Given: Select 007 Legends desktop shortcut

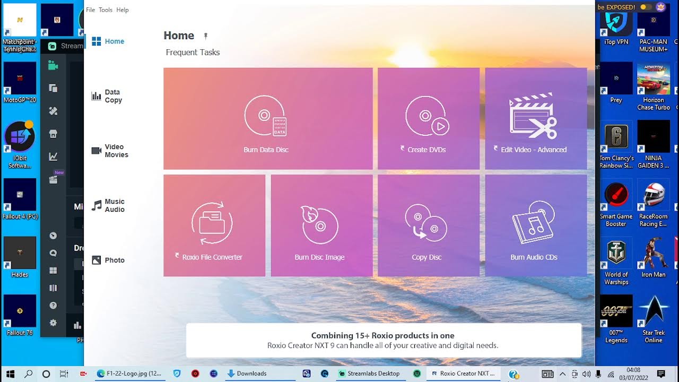Looking at the screenshot, I should coord(616,319).
